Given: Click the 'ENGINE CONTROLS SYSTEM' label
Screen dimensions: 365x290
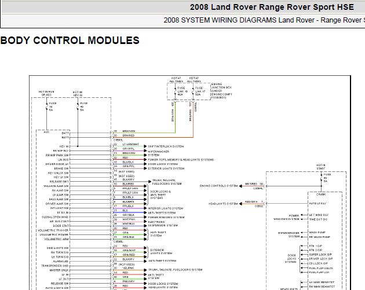Looking at the screenshot, I should pyautogui.click(x=218, y=186).
